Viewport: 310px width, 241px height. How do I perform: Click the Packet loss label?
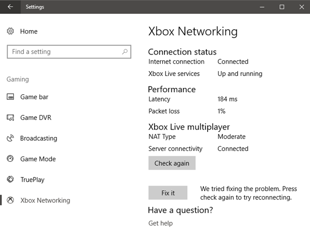pyautogui.click(x=164, y=111)
